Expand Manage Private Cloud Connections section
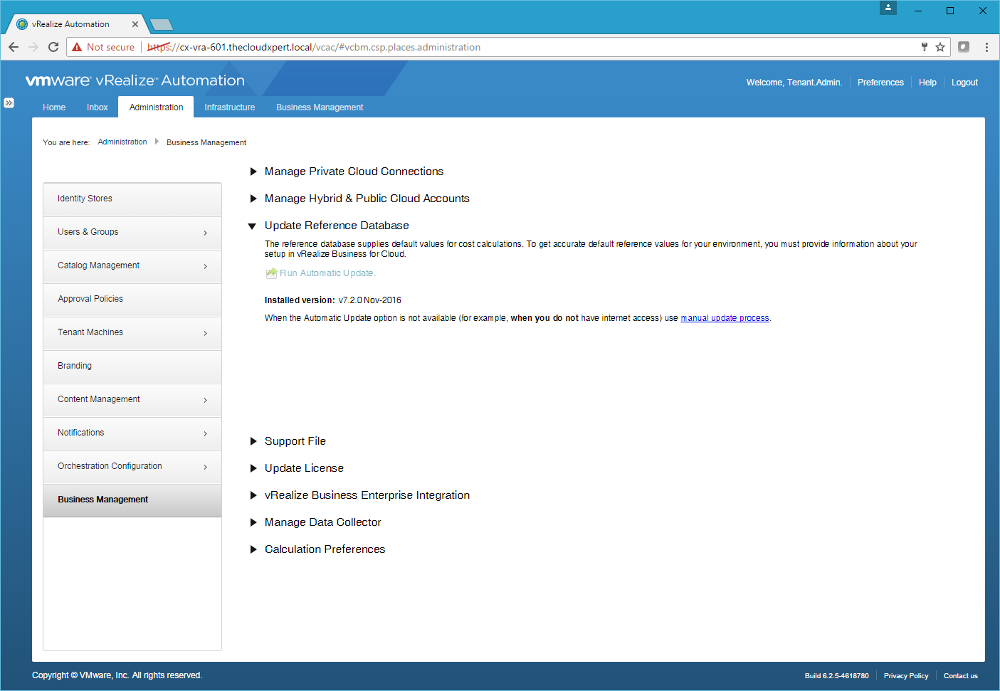Viewport: 1000px width, 691px height. pos(253,172)
